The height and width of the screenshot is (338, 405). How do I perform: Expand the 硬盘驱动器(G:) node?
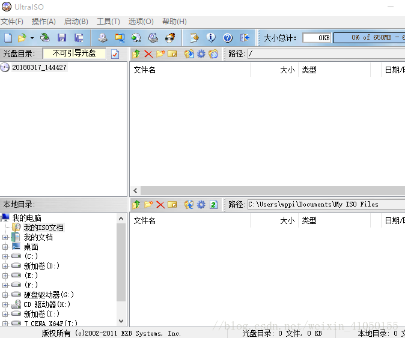[5, 295]
